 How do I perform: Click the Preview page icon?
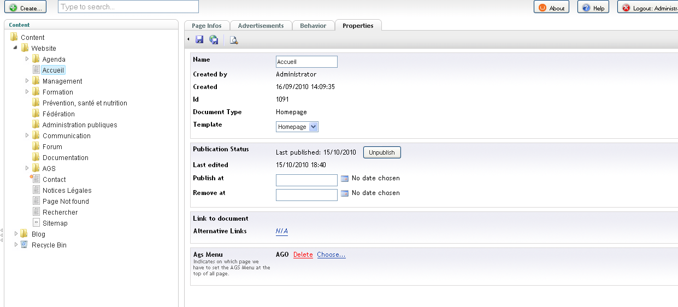(x=234, y=40)
